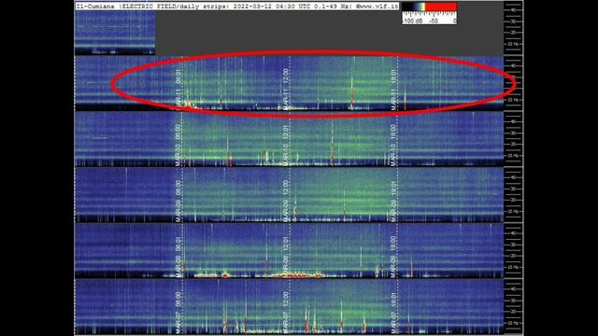Click the '10 Hz' axis label beside MAR-11 strip
This screenshot has width=598, height=336.
coord(513,100)
